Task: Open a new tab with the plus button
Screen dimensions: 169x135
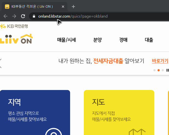Action: (x=73, y=7)
